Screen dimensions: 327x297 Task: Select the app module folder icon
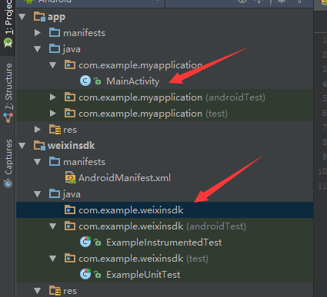(39, 17)
